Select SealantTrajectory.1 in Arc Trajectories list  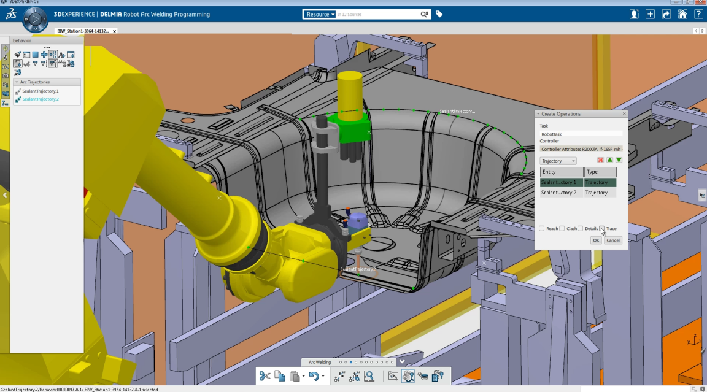40,91
